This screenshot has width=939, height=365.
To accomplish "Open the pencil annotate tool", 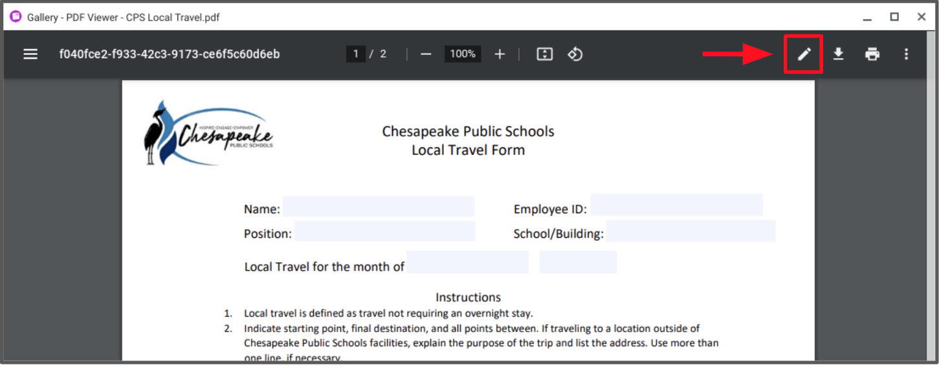I will 804,54.
